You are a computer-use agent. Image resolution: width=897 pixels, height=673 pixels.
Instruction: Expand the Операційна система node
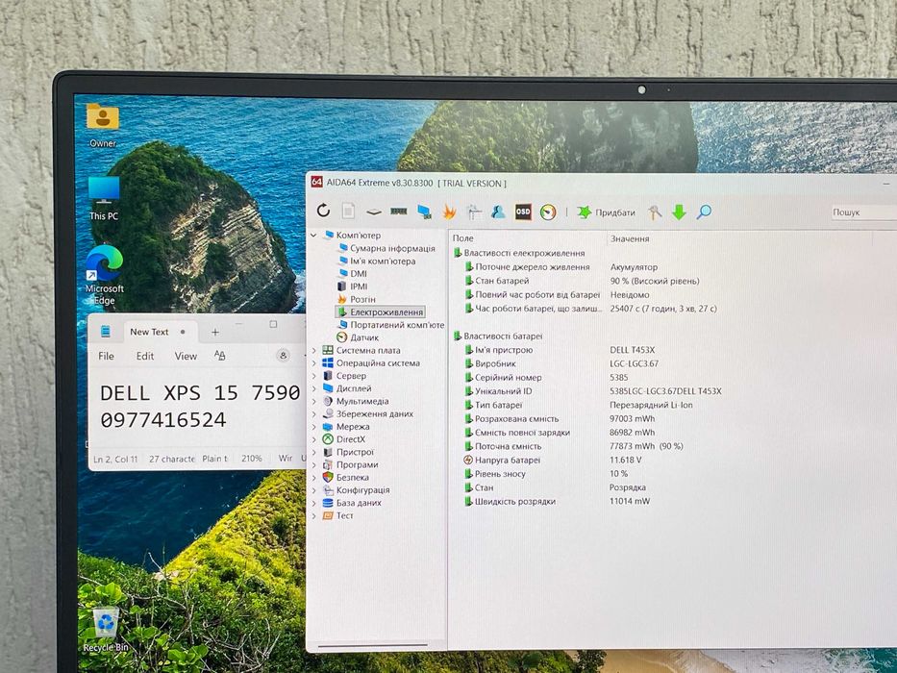click(x=313, y=362)
